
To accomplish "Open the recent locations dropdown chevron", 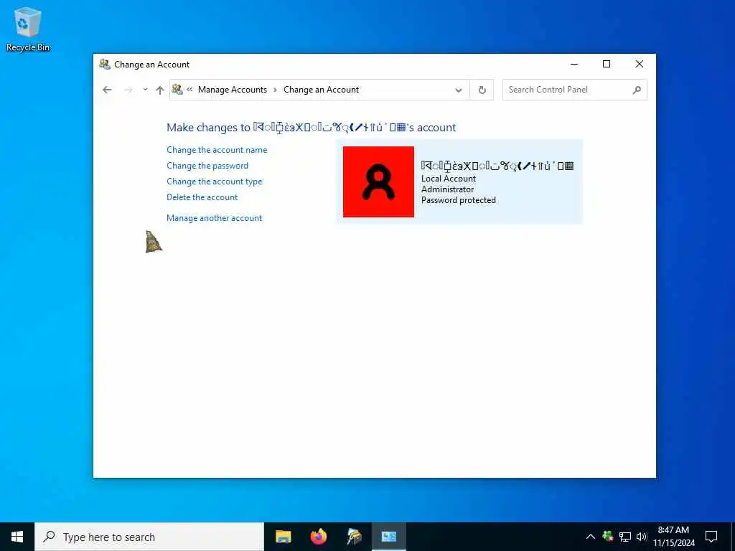I will click(145, 90).
